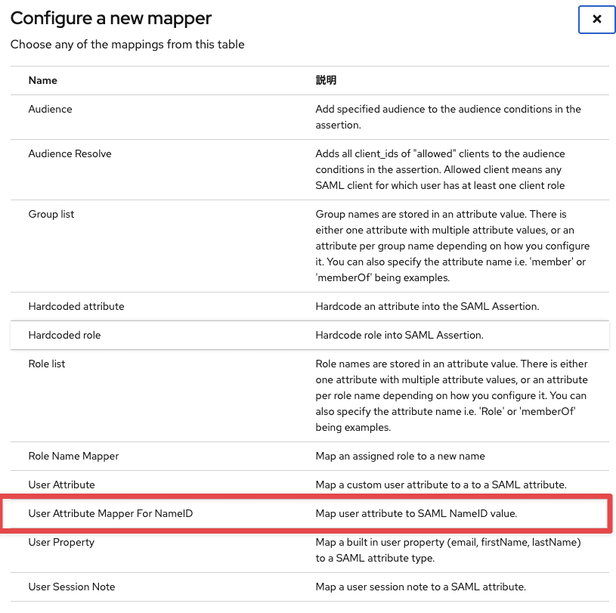
Task: Click the text Choose any of the mappings
Action: (127, 45)
